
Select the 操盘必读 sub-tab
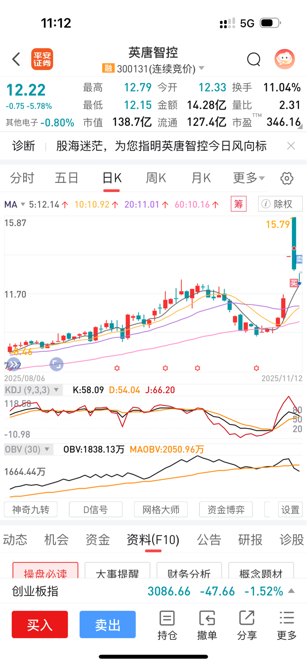click(x=46, y=571)
